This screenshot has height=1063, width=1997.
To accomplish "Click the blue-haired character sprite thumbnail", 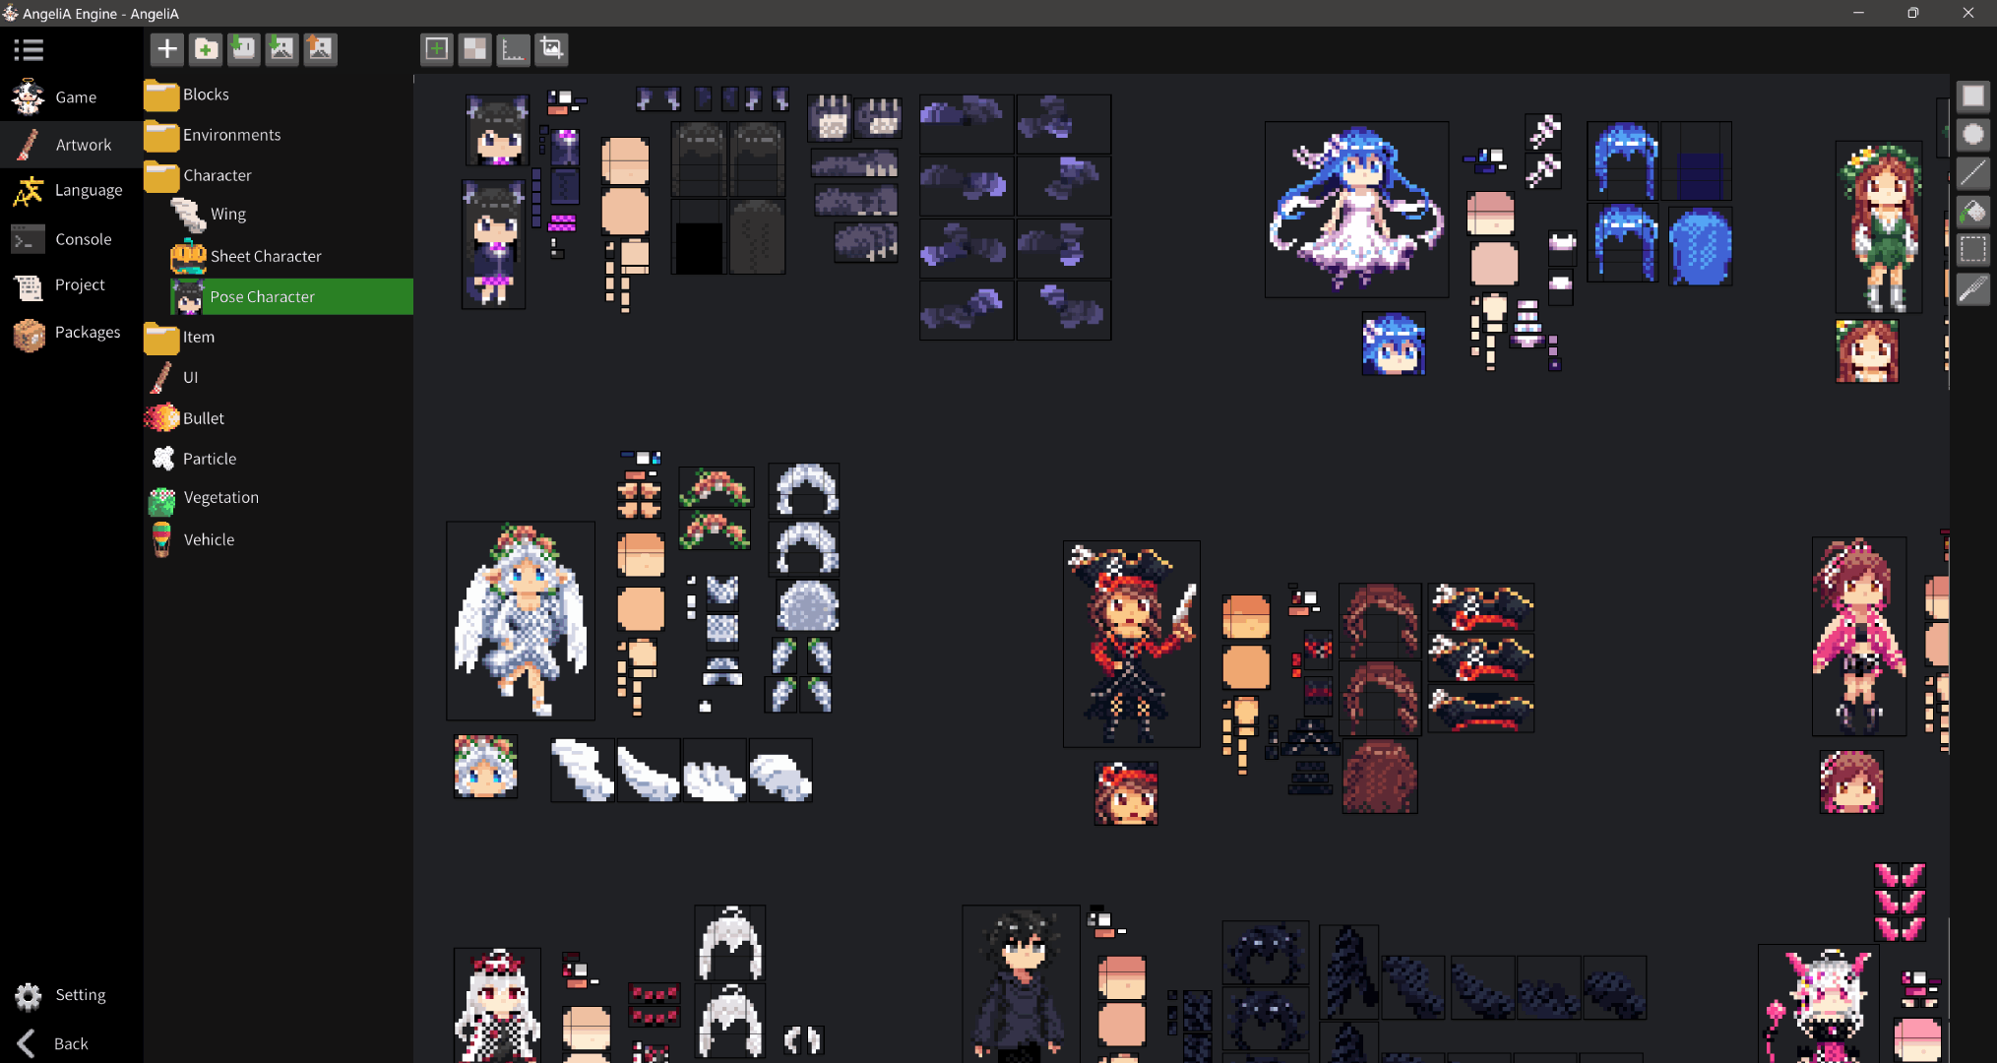I will click(1355, 210).
